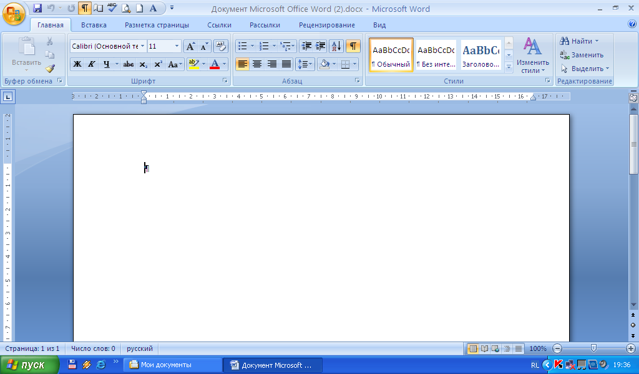
Task: Clear formatting with the eraser icon
Action: coord(220,46)
